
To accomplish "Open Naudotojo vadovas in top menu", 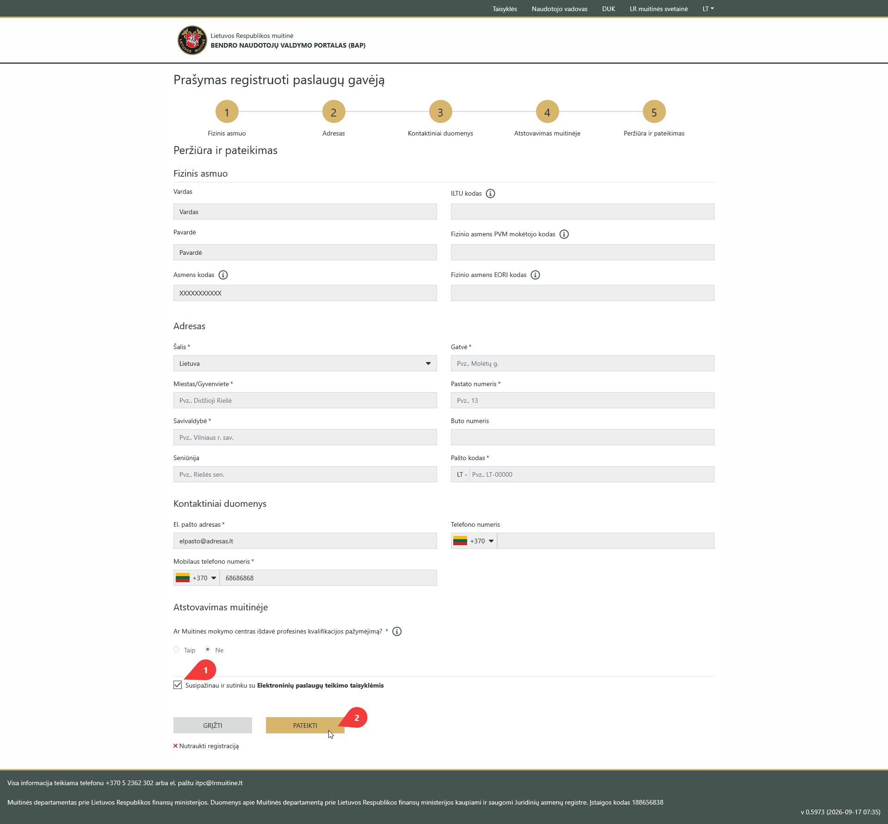I will pyautogui.click(x=560, y=9).
